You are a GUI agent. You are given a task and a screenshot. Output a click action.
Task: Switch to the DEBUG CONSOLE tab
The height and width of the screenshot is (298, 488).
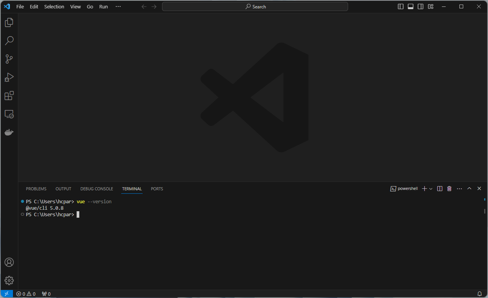click(x=96, y=189)
